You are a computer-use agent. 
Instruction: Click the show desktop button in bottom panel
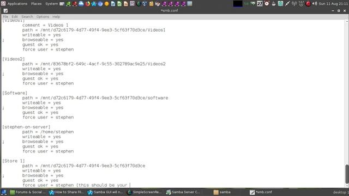4,192
